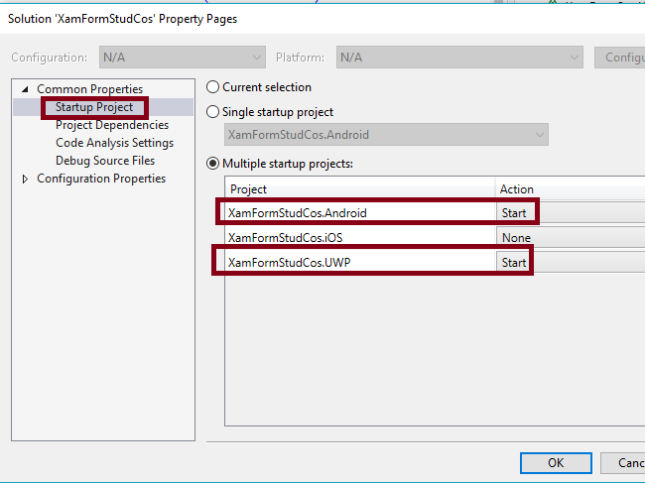
Task: Click the OK button
Action: pos(555,462)
